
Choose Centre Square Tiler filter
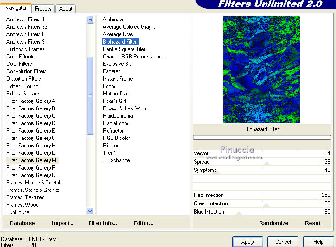[x=124, y=49]
